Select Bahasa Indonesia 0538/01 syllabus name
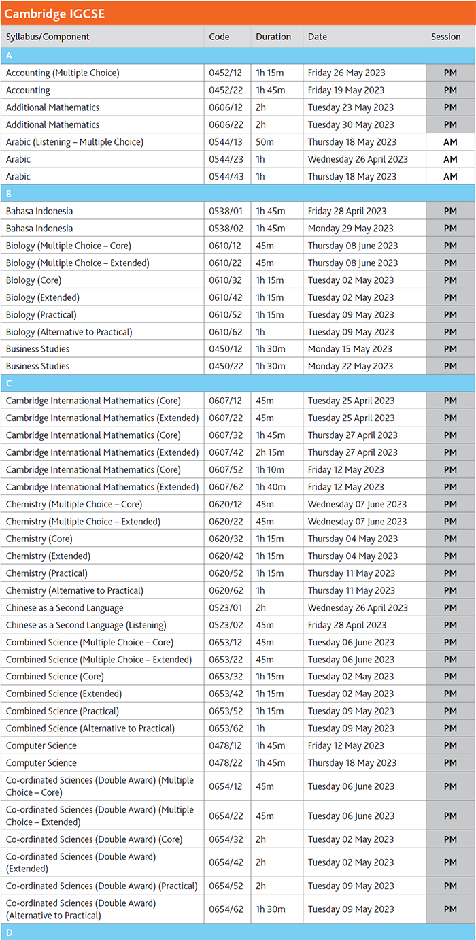The image size is (476, 940). point(39,212)
